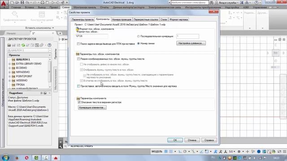Click the AutoCAD red icon in taskbar
The image size is (287, 161).
56,158
